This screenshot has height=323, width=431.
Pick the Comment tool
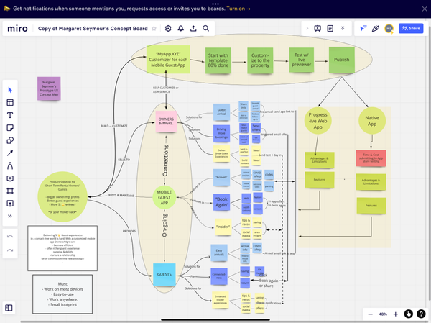point(10,178)
